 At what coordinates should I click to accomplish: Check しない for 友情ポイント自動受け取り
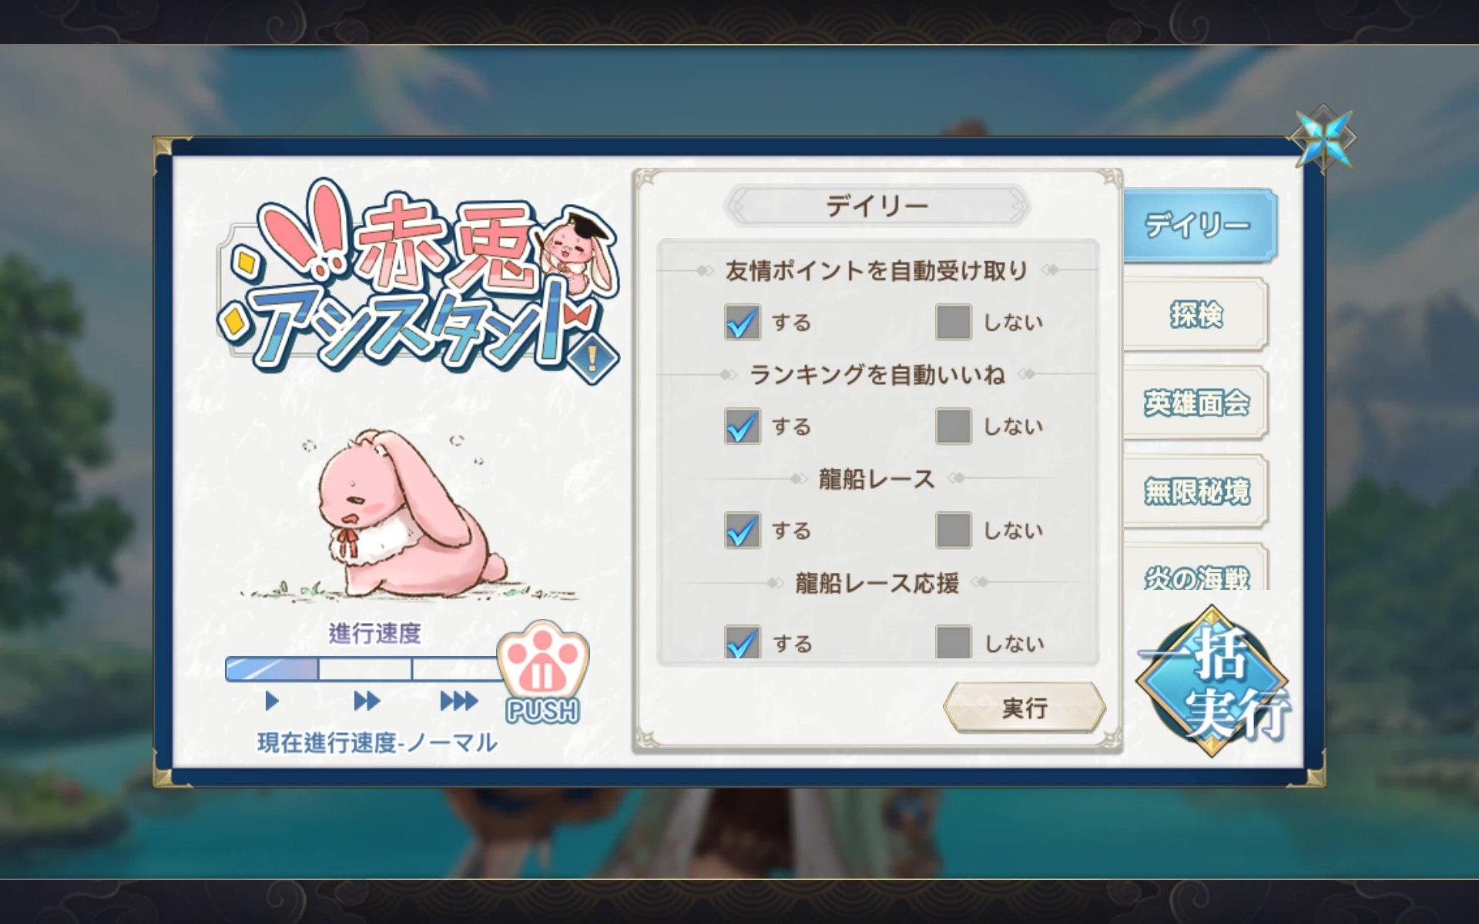click(954, 322)
